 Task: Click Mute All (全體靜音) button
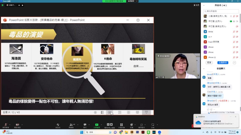[x=223, y=62]
